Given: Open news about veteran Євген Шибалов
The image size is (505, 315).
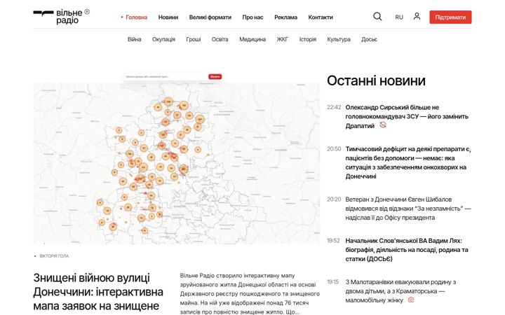Looking at the screenshot, I should pyautogui.click(x=408, y=209).
